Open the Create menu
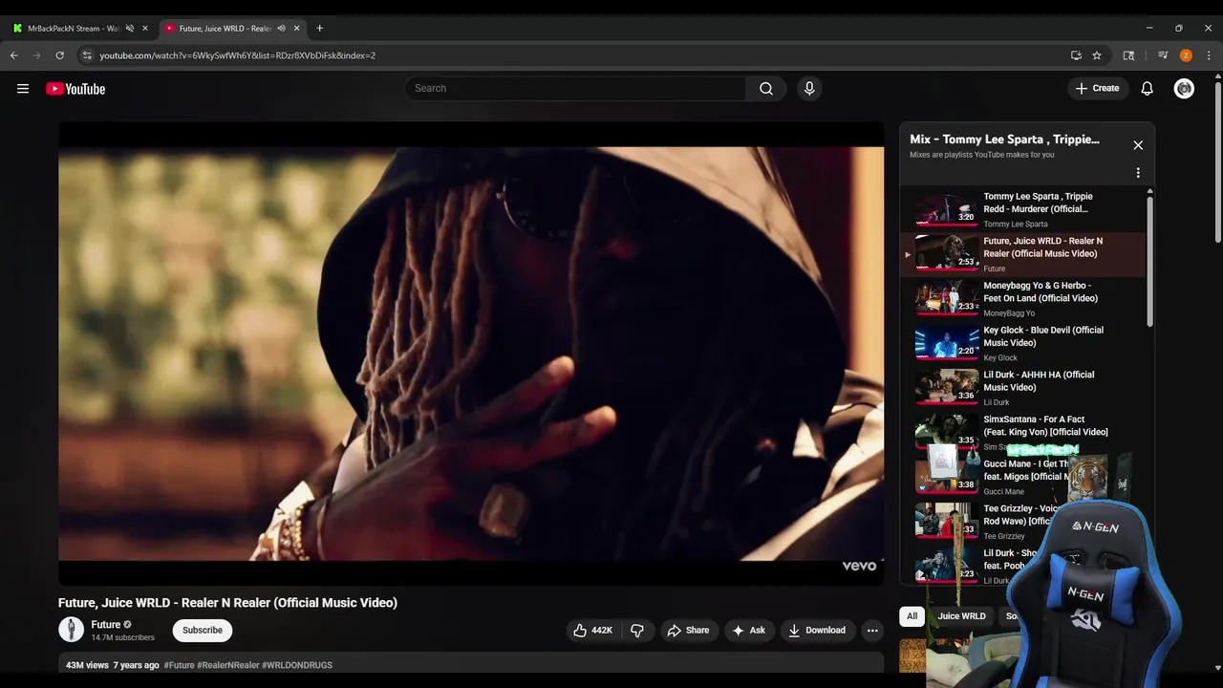The width and height of the screenshot is (1223, 688). tap(1097, 89)
